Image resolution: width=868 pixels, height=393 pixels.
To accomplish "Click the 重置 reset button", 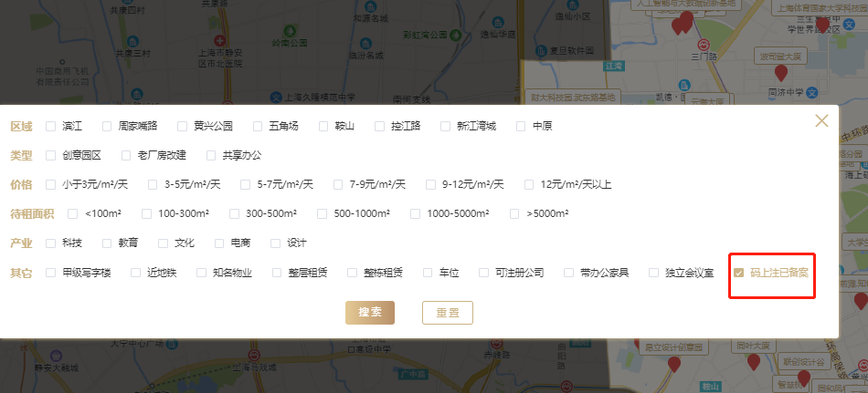I will click(448, 312).
